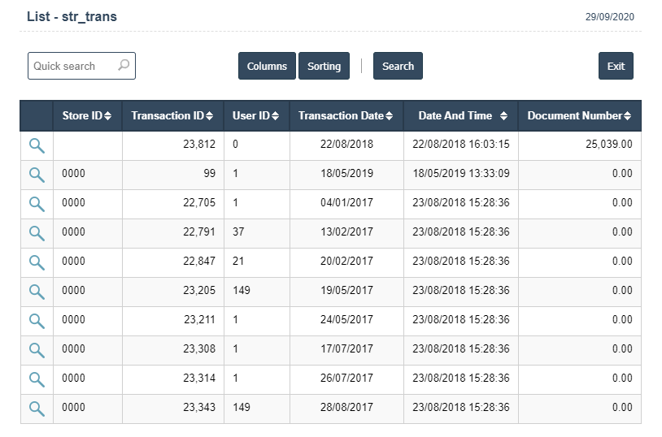Click magnifier icon for transaction 99 row
This screenshot has height=437, width=662.
click(x=37, y=175)
